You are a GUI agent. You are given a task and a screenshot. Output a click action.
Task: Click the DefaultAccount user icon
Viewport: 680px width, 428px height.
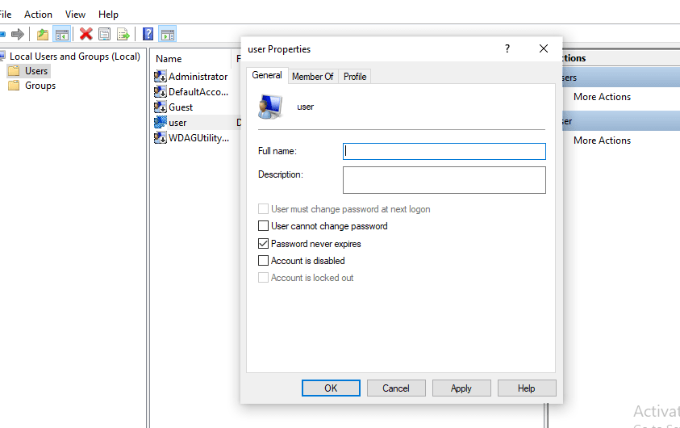coord(161,91)
